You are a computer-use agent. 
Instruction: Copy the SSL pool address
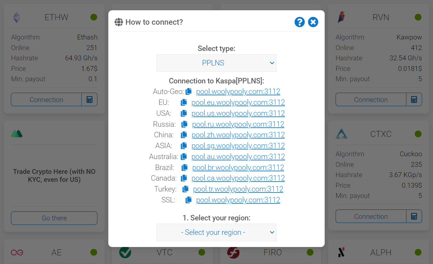pos(188,200)
